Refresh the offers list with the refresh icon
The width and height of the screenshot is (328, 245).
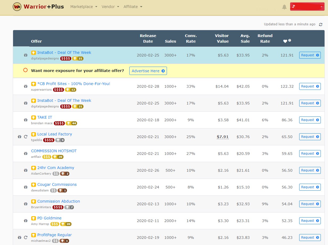pyautogui.click(x=321, y=24)
